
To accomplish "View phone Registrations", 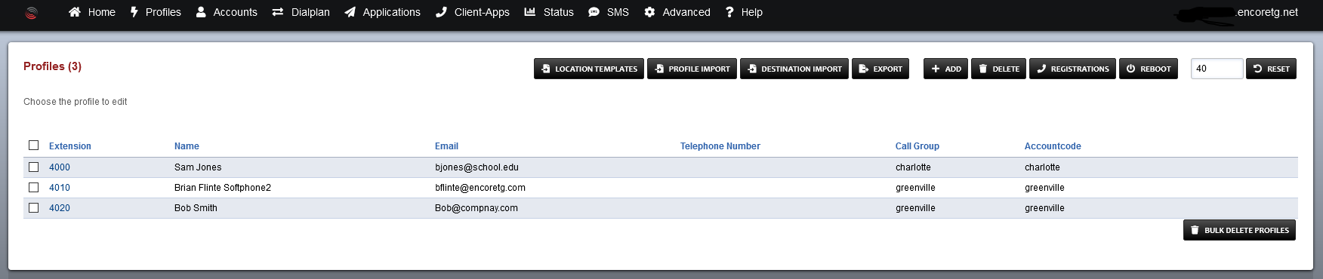I will tap(1072, 69).
